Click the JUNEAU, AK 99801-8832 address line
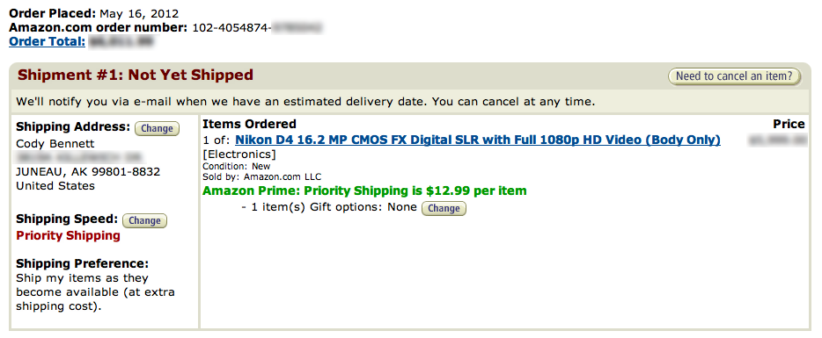822x338 pixels. point(88,171)
